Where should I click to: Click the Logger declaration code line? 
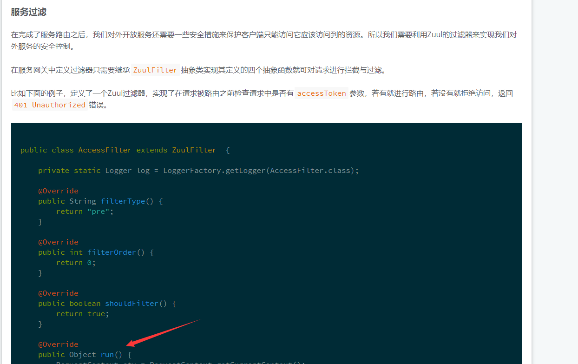198,171
